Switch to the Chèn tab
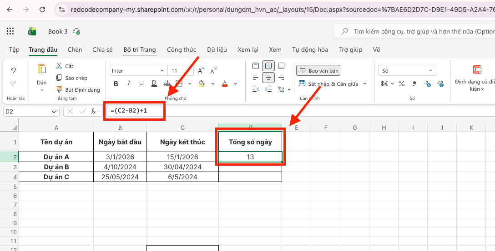495x251 pixels. coord(75,49)
